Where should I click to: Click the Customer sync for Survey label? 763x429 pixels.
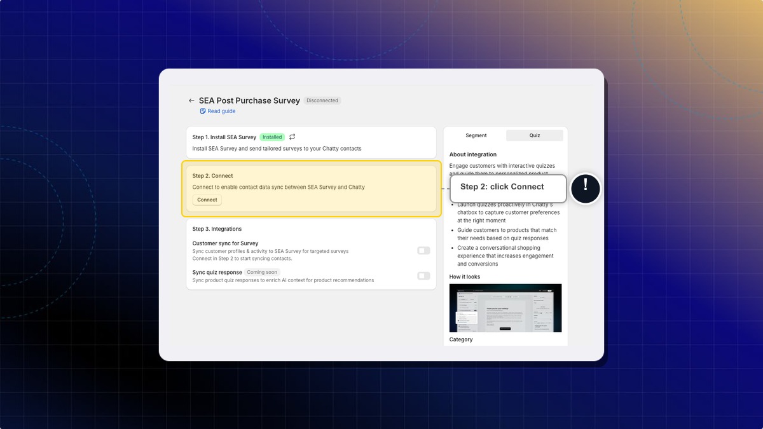pos(225,243)
